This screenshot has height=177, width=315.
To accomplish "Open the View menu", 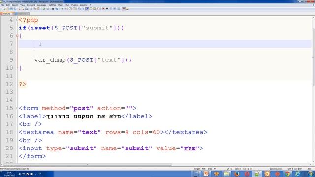I will click(23, 5).
